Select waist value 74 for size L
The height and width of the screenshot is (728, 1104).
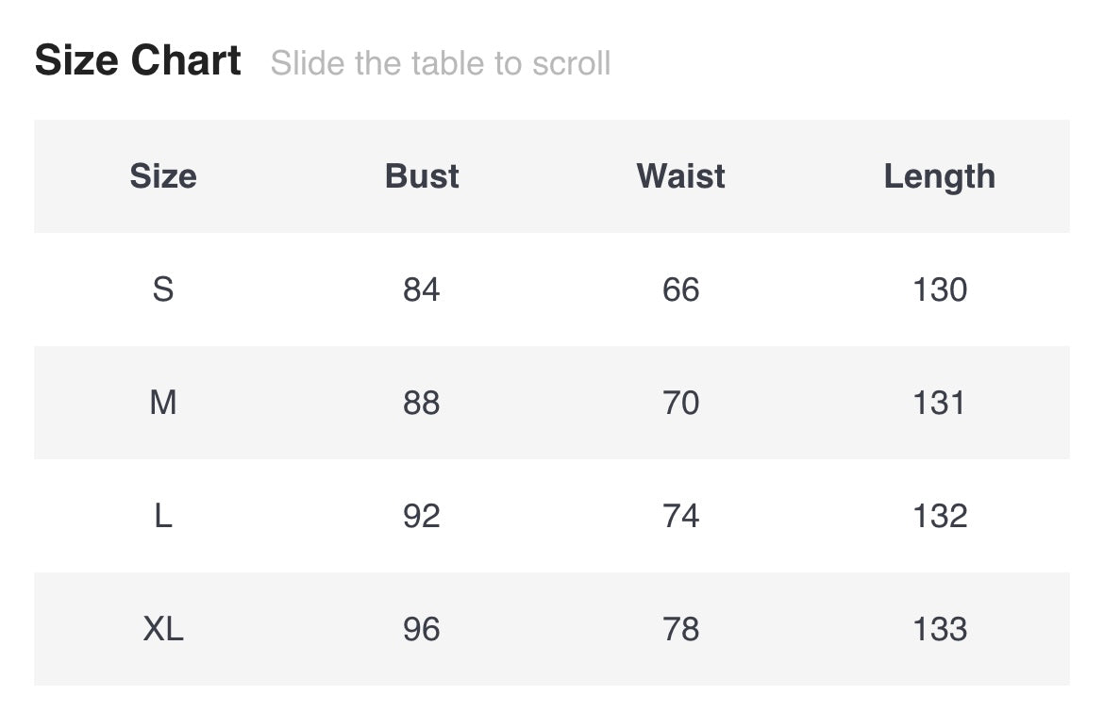680,516
